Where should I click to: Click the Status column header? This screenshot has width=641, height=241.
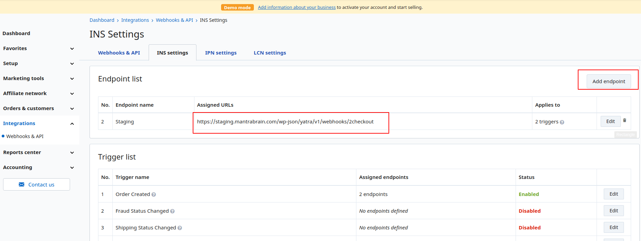(527, 177)
